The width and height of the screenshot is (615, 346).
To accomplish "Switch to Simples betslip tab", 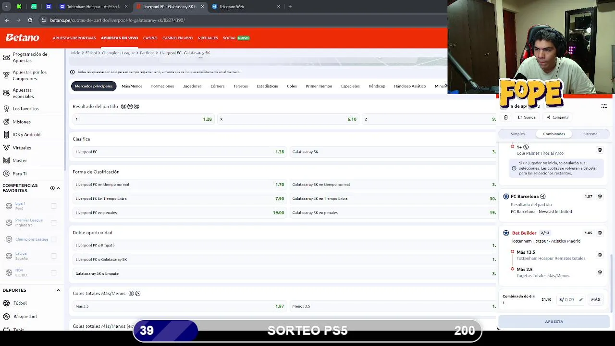I will click(517, 134).
